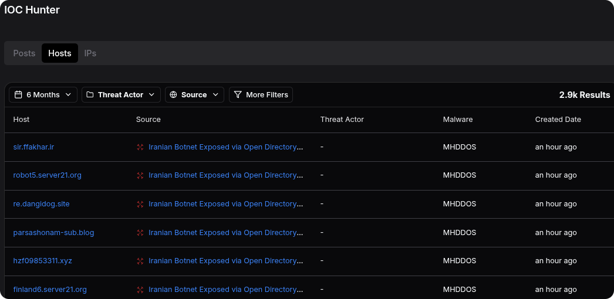This screenshot has height=299, width=614.
Task: Open host hzf09853311.xyz
Action: 43,261
